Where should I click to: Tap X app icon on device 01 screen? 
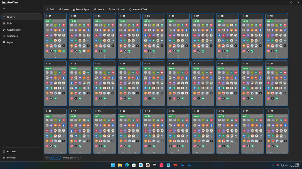click(64, 46)
